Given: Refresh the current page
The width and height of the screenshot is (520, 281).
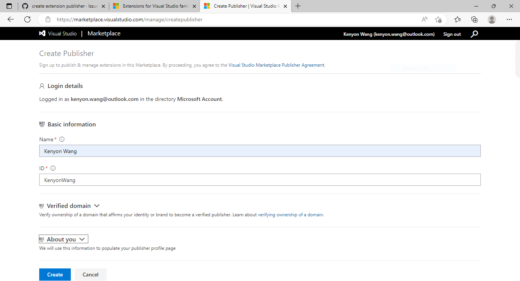Looking at the screenshot, I should (x=27, y=19).
